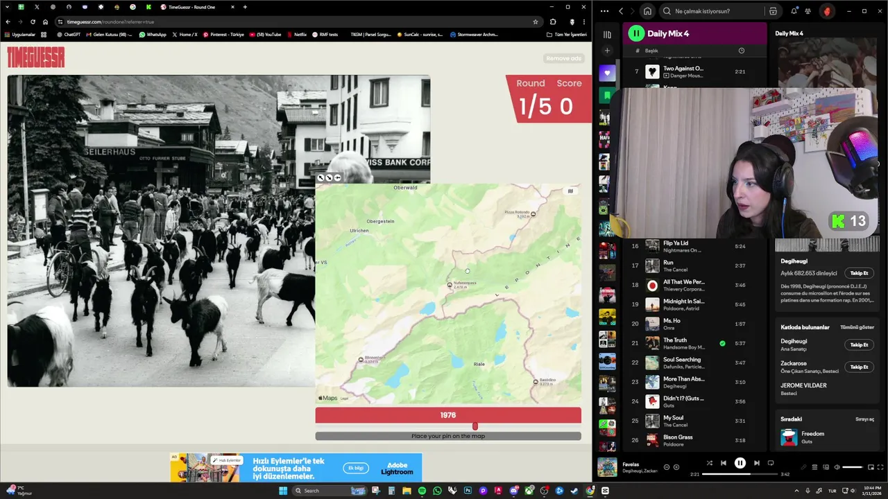Reload page in Chrome
Image resolution: width=888 pixels, height=499 pixels.
(x=32, y=21)
